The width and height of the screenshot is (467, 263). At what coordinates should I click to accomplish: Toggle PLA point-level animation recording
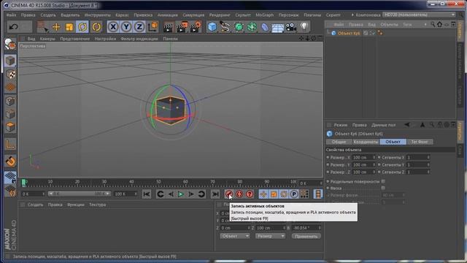tap(304, 194)
